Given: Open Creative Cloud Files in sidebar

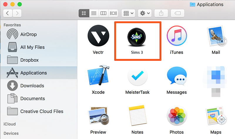Looking at the screenshot, I should point(39,111).
